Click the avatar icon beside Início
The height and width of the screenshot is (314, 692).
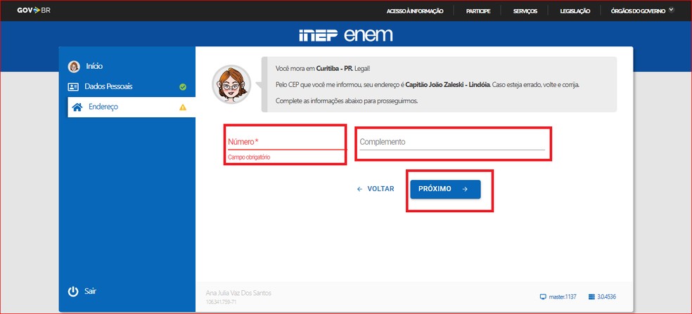(x=74, y=67)
